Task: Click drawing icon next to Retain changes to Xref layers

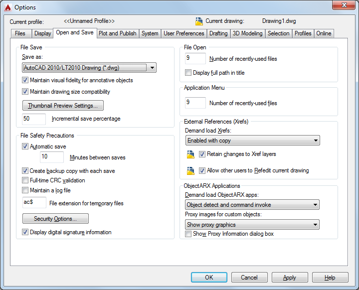Action: [190, 154]
